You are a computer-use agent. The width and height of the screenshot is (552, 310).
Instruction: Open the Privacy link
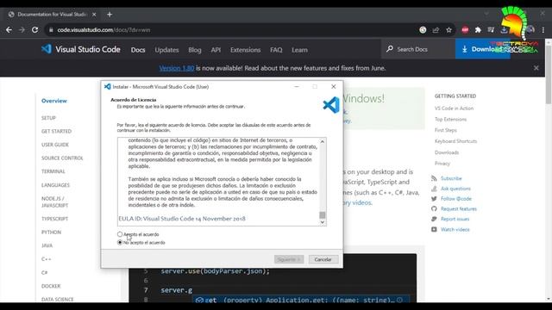[x=442, y=163]
